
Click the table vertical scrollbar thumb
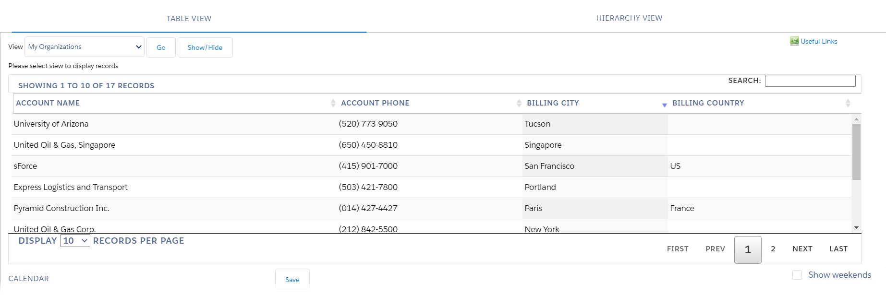tap(856, 152)
